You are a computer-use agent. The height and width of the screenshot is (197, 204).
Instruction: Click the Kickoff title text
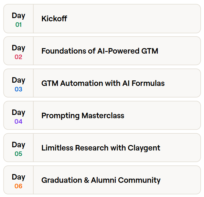[x=54, y=19]
